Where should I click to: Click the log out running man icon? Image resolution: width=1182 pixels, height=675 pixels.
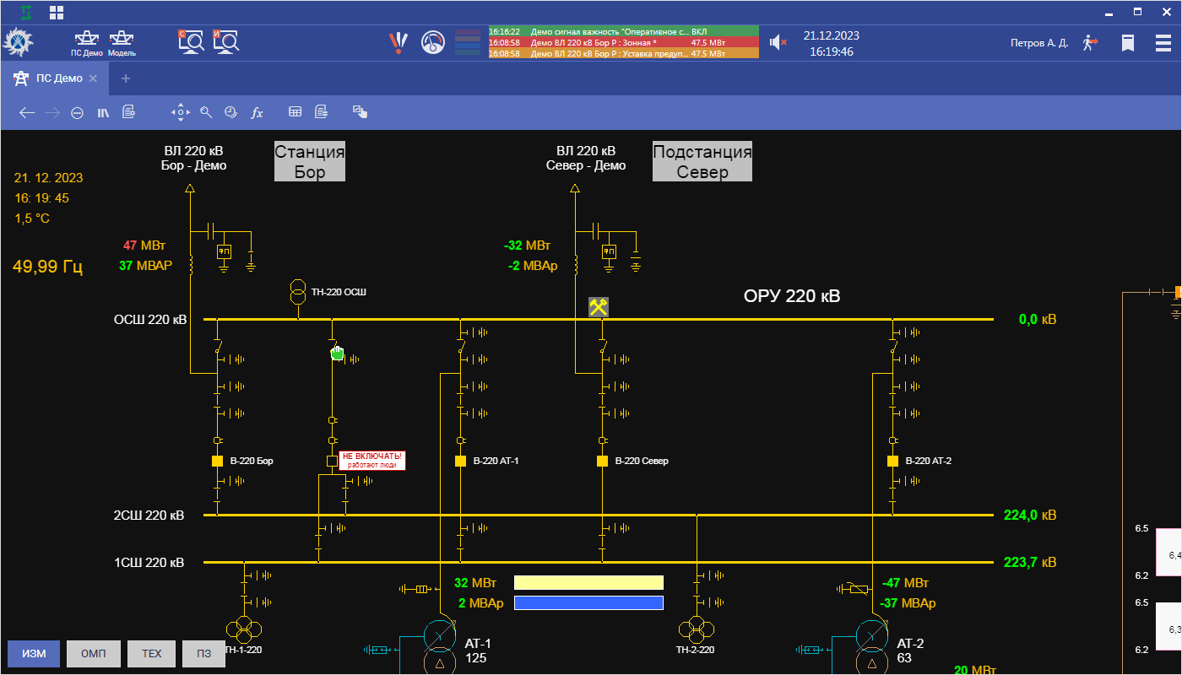coord(1090,42)
